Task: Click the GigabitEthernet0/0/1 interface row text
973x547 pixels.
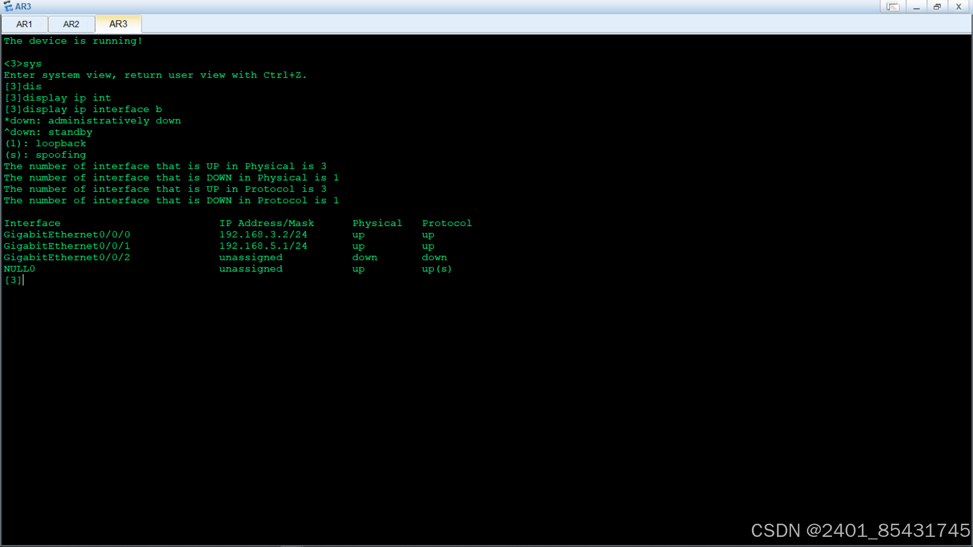Action: tap(67, 246)
